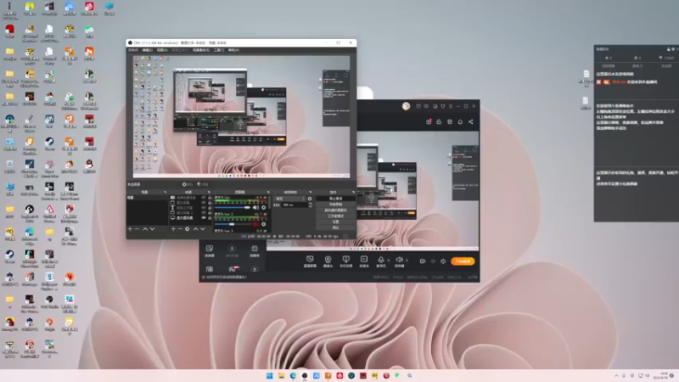
Task: Open the transition properties gear icon
Action: [x=310, y=199]
